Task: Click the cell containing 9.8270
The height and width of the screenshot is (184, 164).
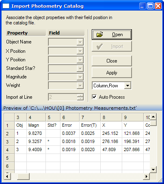Action: point(36,133)
